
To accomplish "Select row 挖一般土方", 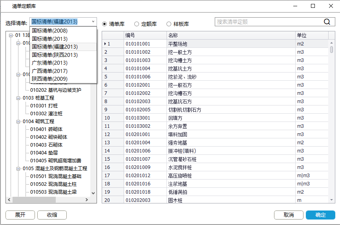I will pyautogui.click(x=215, y=52).
